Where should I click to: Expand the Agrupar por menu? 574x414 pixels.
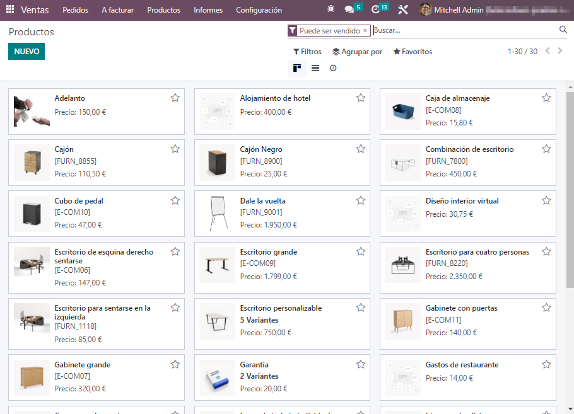pos(357,51)
